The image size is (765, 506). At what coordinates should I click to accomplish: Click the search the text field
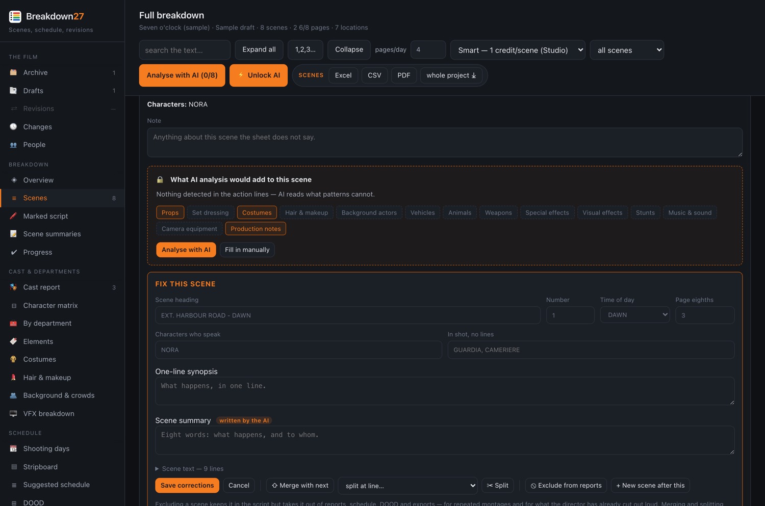[x=185, y=50]
